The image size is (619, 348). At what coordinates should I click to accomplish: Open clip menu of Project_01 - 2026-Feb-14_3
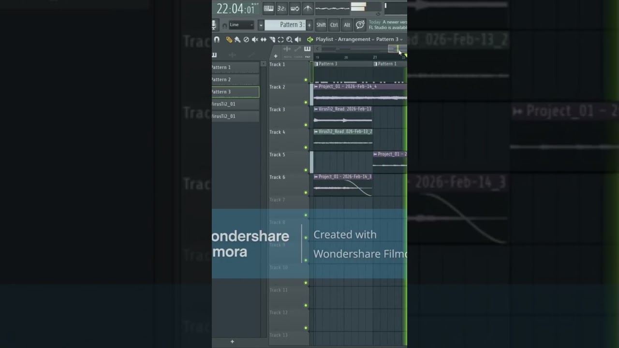tap(316, 177)
